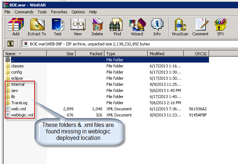Open the Options menu
The image size is (238, 164).
pos(78,12)
